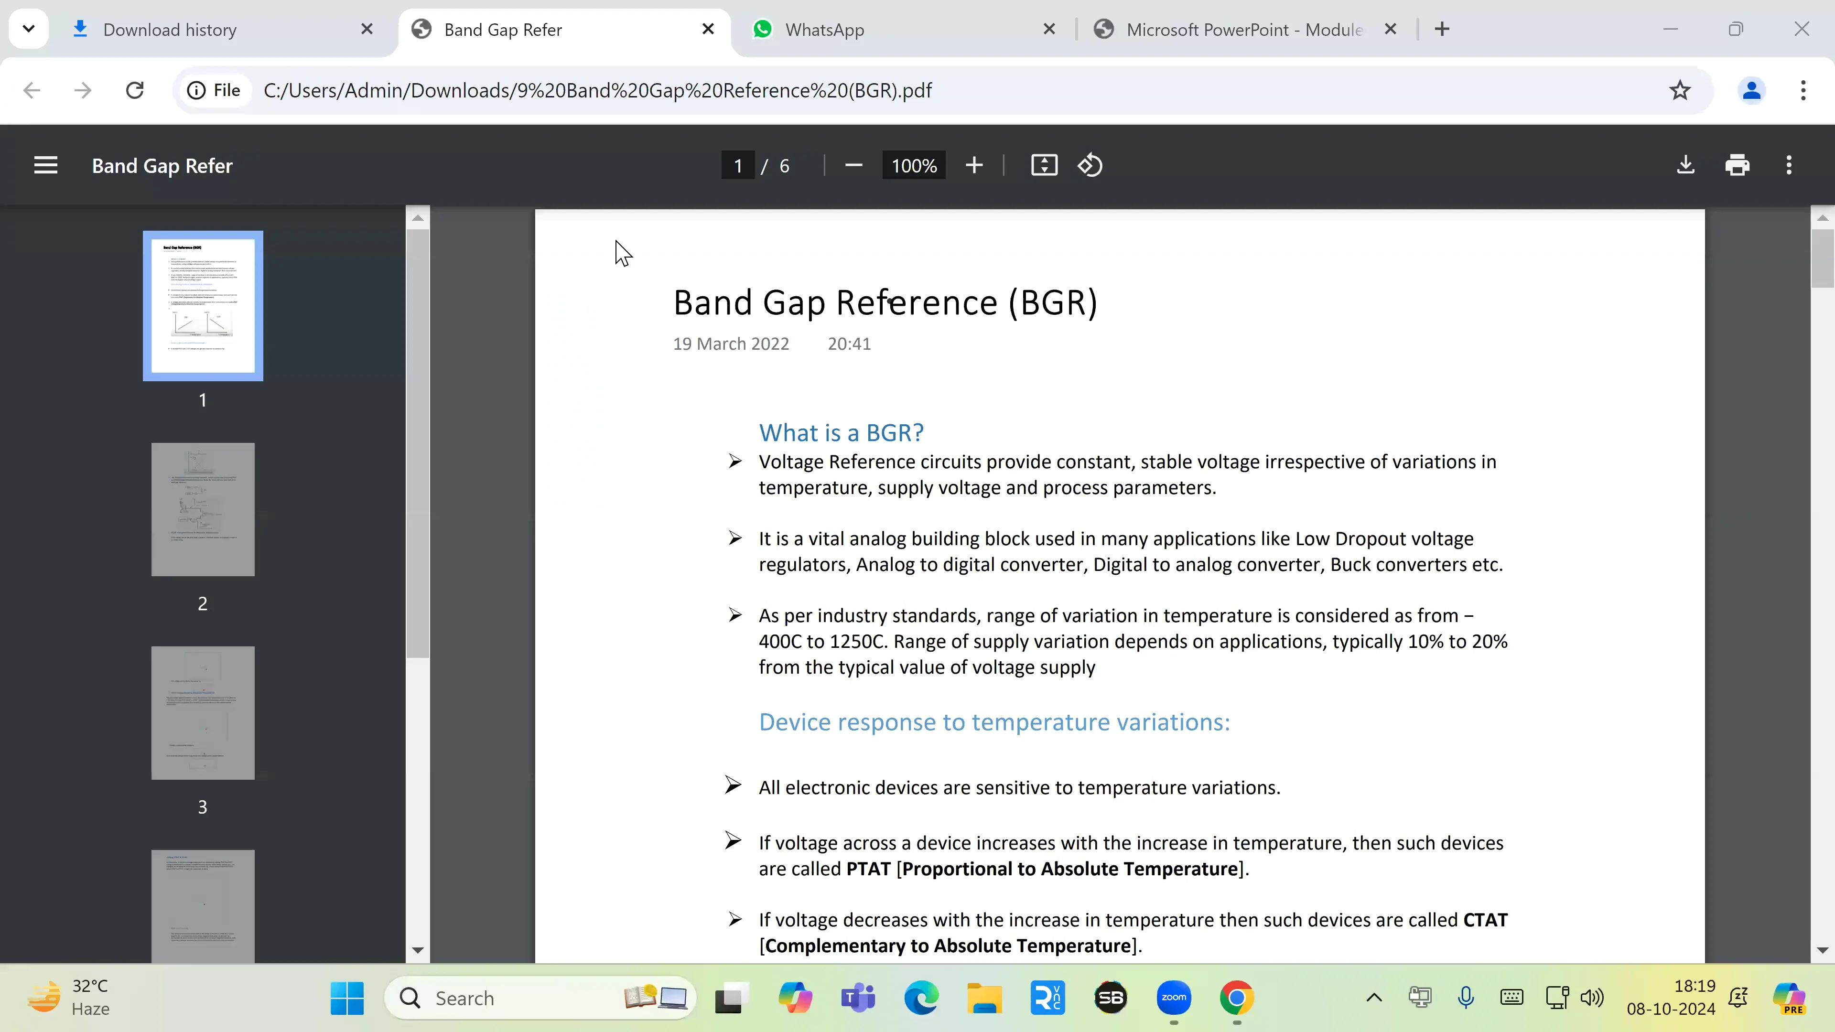
Task: Toggle the PDF sidebar hamburger menu
Action: click(45, 165)
